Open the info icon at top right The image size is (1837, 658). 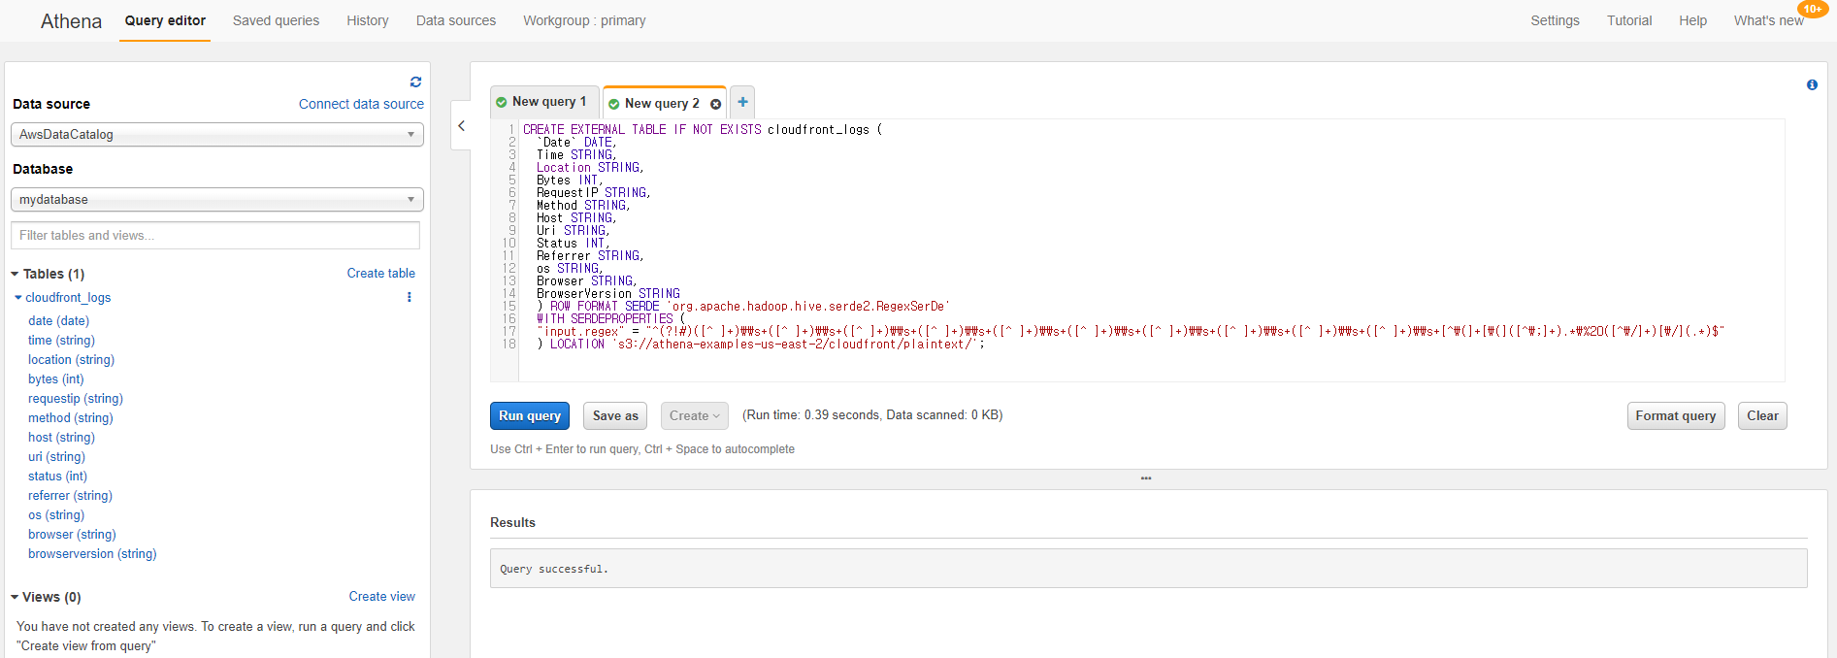tap(1812, 85)
